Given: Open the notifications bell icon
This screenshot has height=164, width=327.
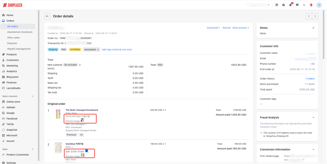Looking at the screenshot, I should coord(290,5).
